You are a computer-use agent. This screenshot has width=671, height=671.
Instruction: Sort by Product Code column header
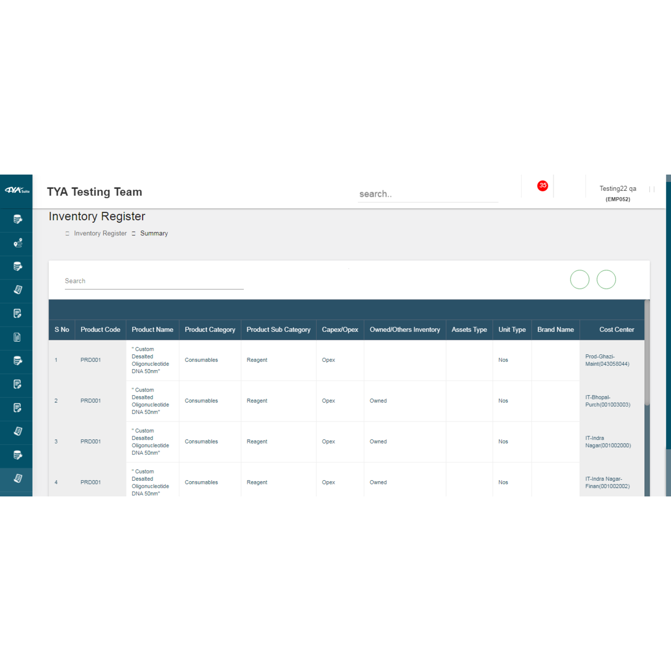[100, 330]
